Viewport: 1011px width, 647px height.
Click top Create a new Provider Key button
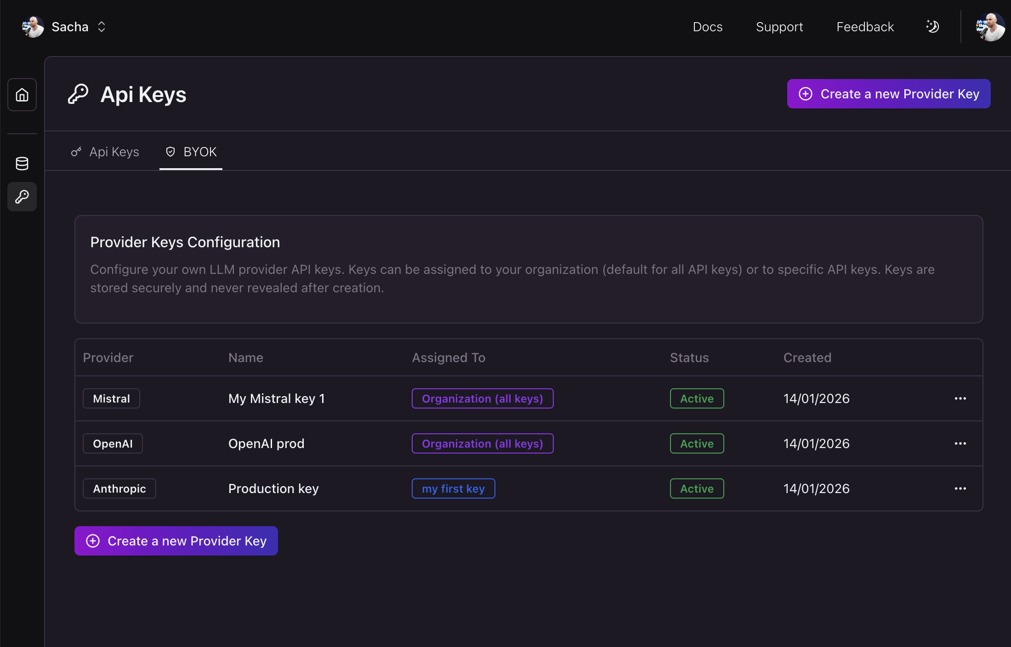888,94
